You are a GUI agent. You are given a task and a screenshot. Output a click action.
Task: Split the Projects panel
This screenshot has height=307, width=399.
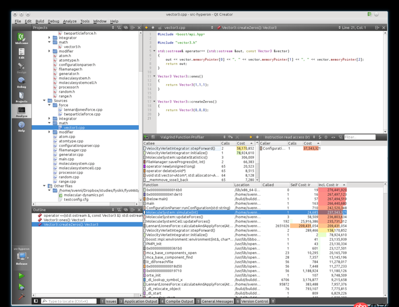point(132,27)
